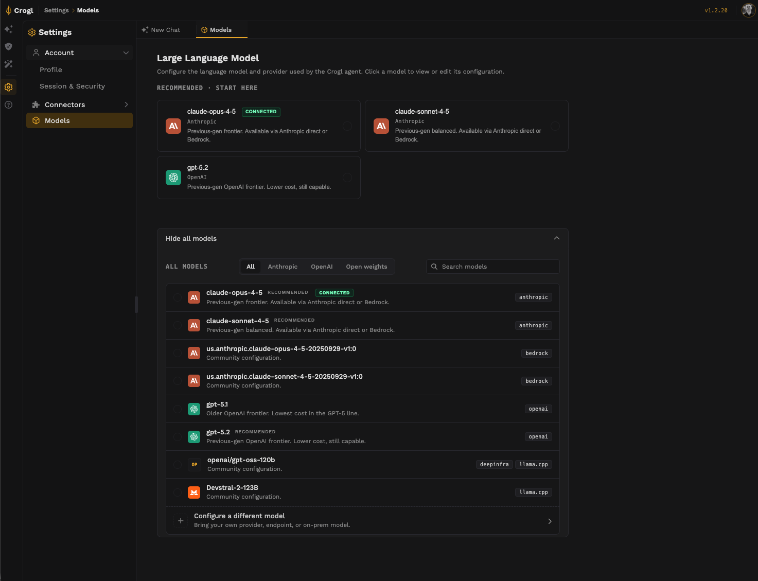Open the sparkle chat icon in left rail
This screenshot has width=758, height=581.
(8, 29)
